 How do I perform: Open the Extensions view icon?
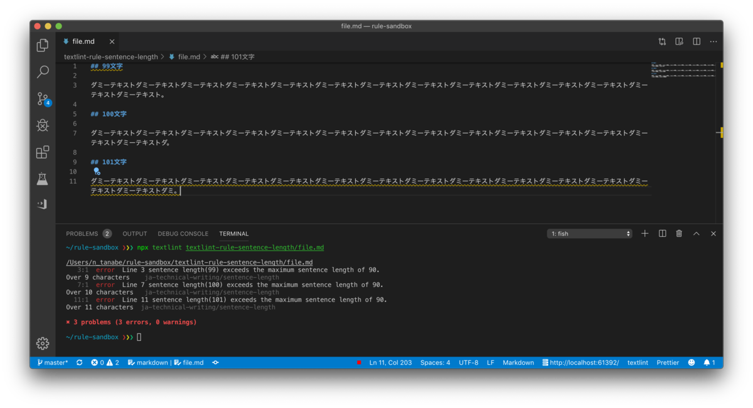(43, 152)
